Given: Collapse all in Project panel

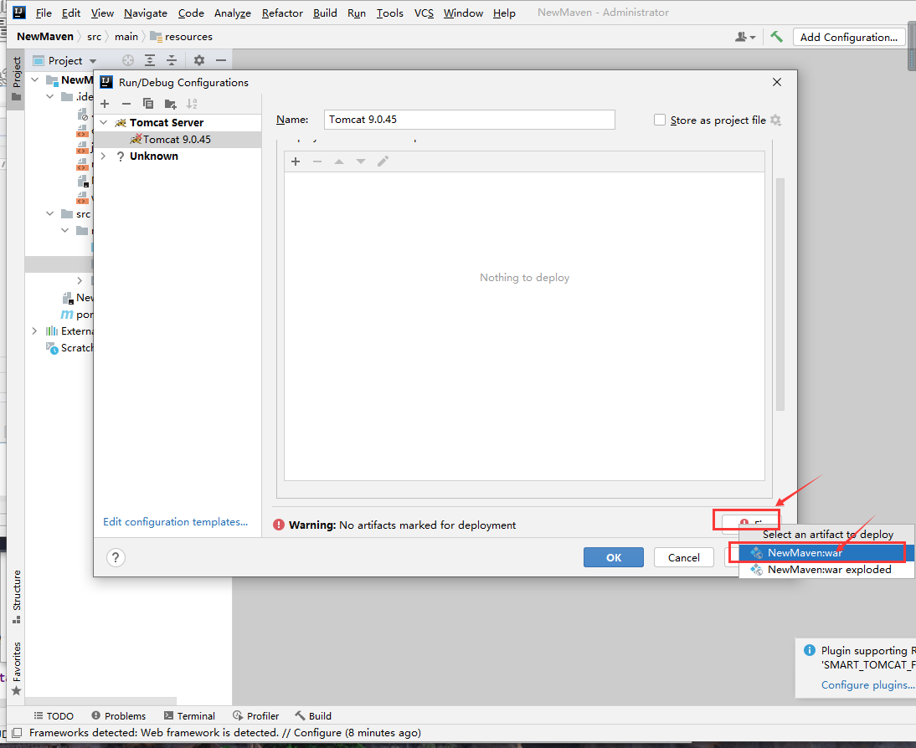Looking at the screenshot, I should (x=171, y=60).
